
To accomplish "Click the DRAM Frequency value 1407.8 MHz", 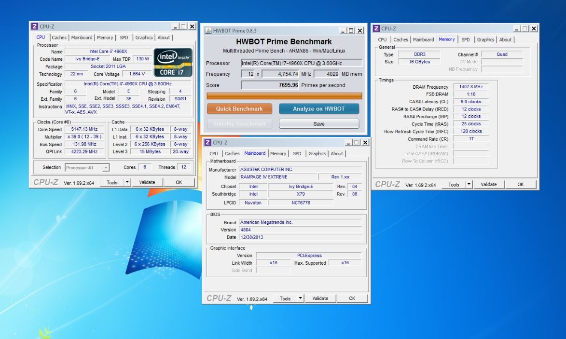I will point(471,86).
